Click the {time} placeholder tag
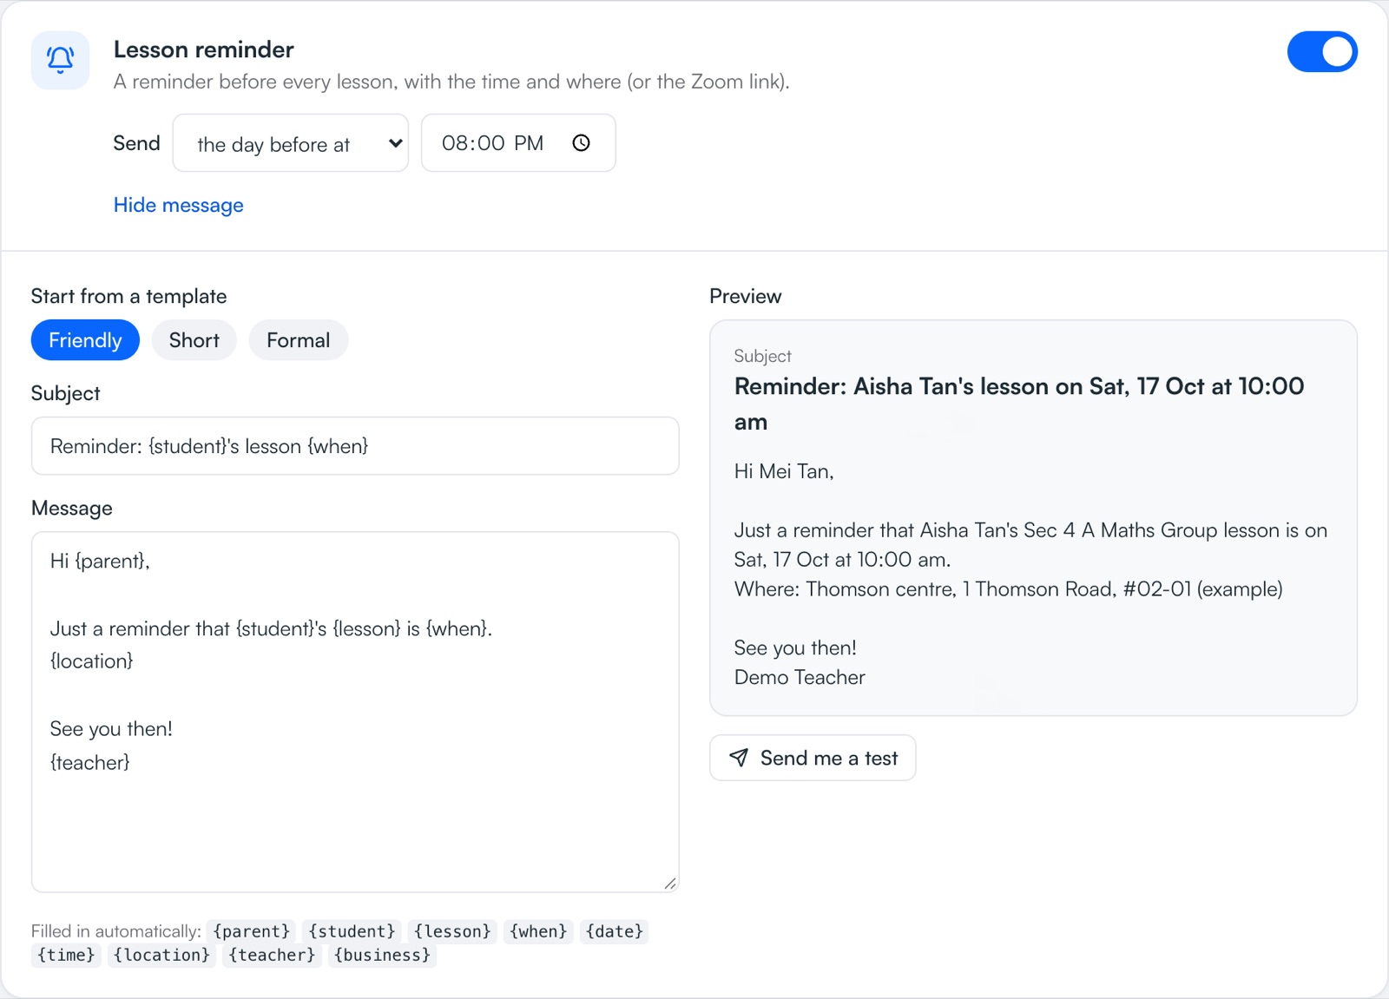This screenshot has height=999, width=1389. click(x=66, y=955)
